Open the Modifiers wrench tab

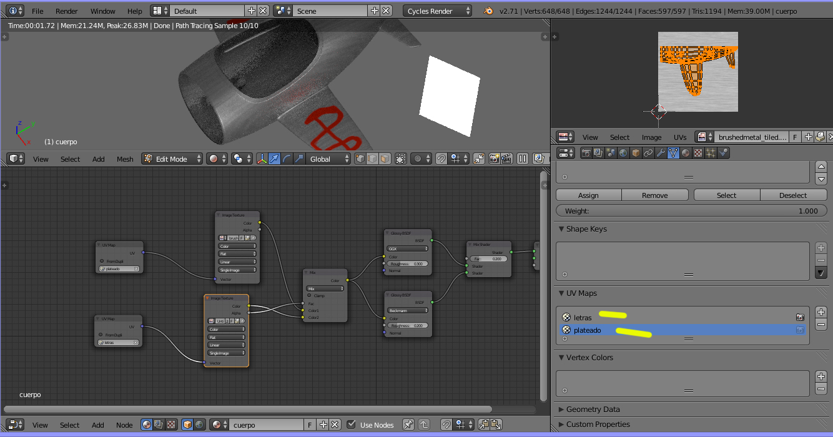point(661,153)
